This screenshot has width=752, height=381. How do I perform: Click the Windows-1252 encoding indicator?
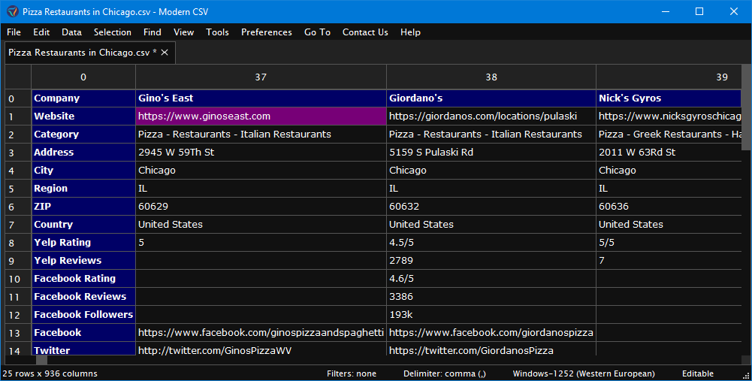point(584,373)
